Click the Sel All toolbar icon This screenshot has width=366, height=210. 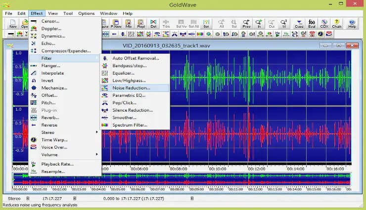tap(194, 24)
